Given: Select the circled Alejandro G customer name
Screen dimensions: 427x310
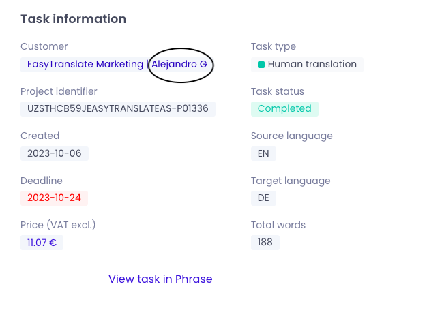Looking at the screenshot, I should (179, 64).
